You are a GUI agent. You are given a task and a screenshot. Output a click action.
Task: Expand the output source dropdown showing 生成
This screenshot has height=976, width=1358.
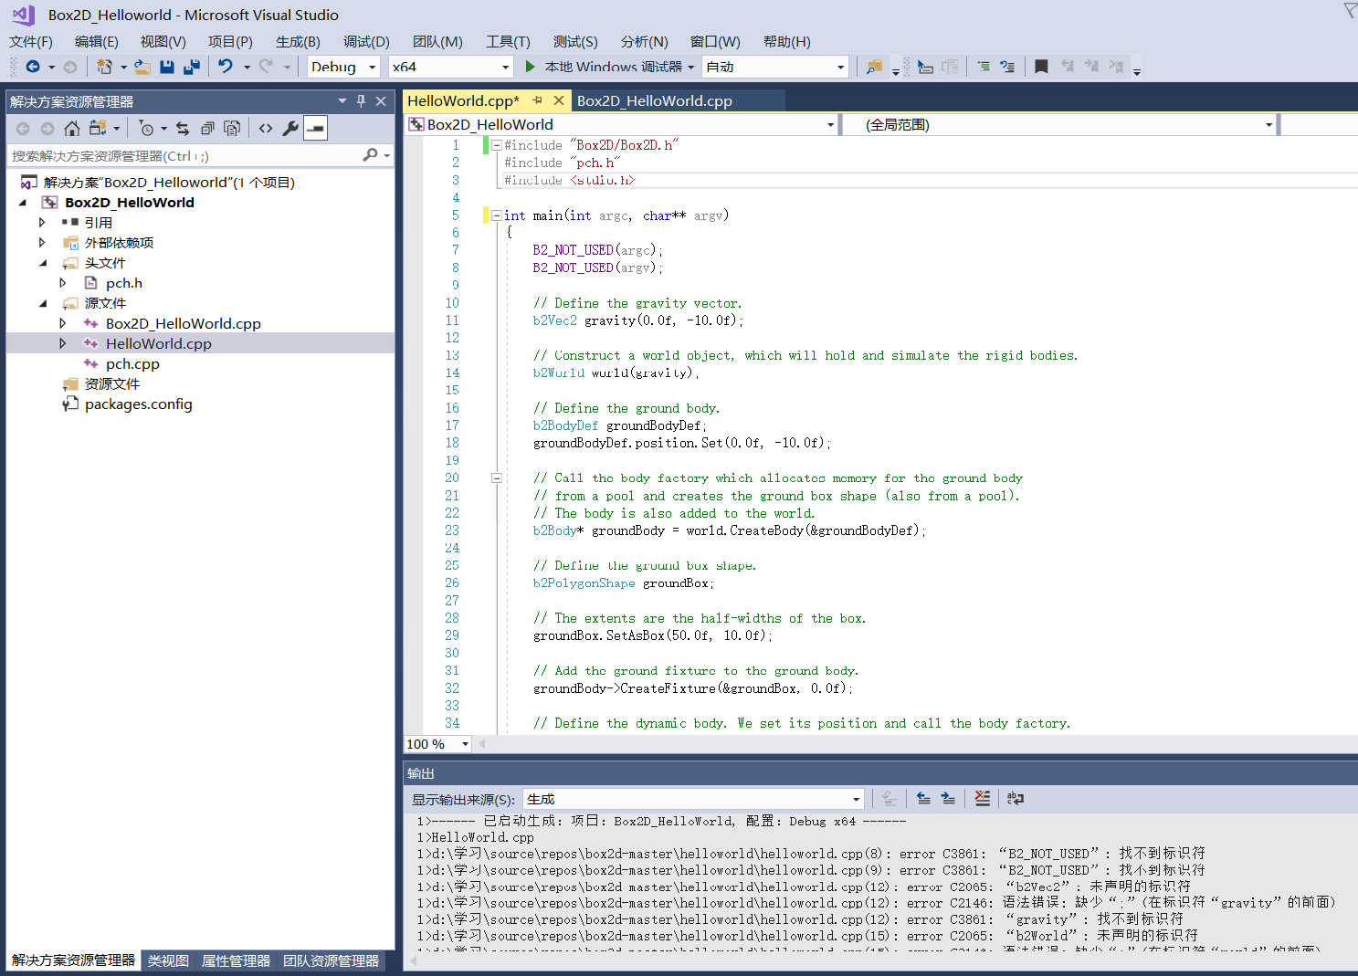[856, 800]
